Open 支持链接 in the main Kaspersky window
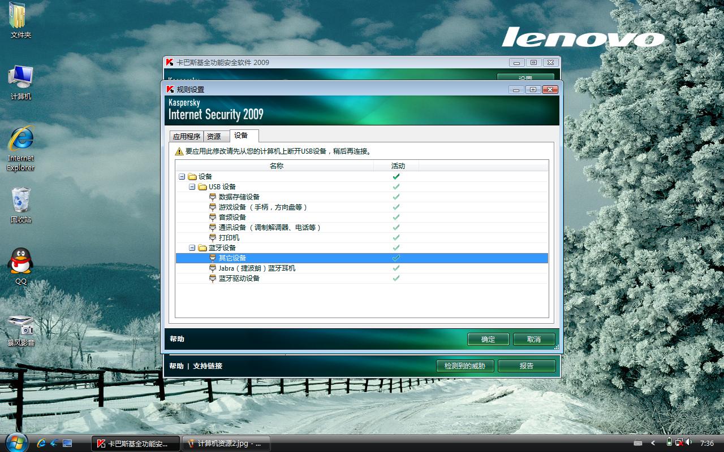This screenshot has height=452, width=724. [x=208, y=366]
